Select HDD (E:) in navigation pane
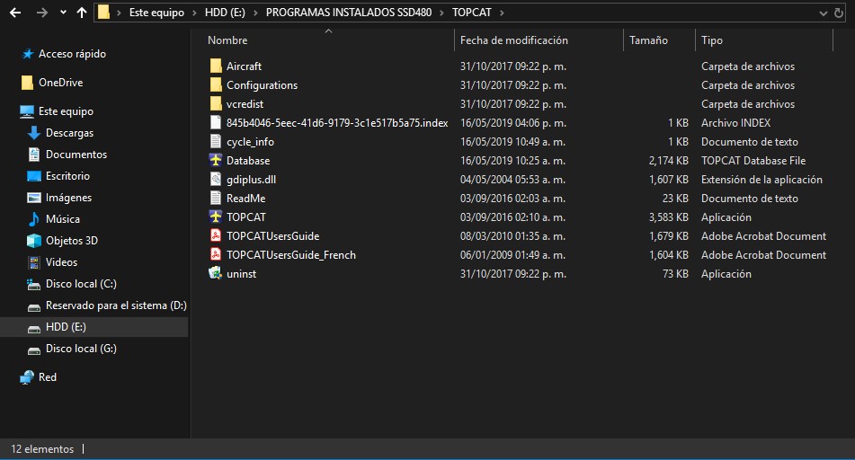The width and height of the screenshot is (855, 460). click(66, 326)
